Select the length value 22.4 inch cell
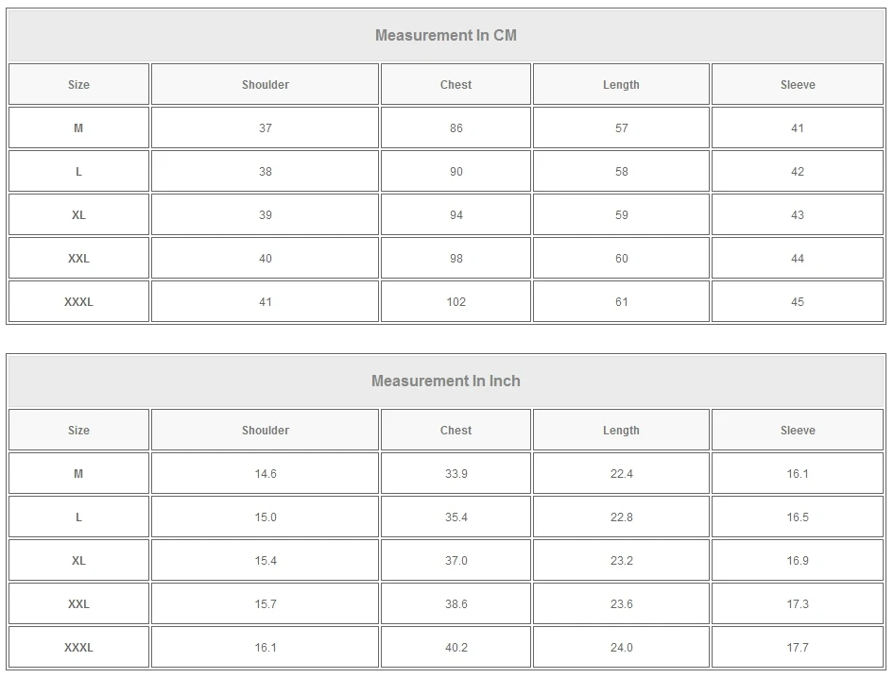Screen dimensions: 894x678 pos(621,474)
